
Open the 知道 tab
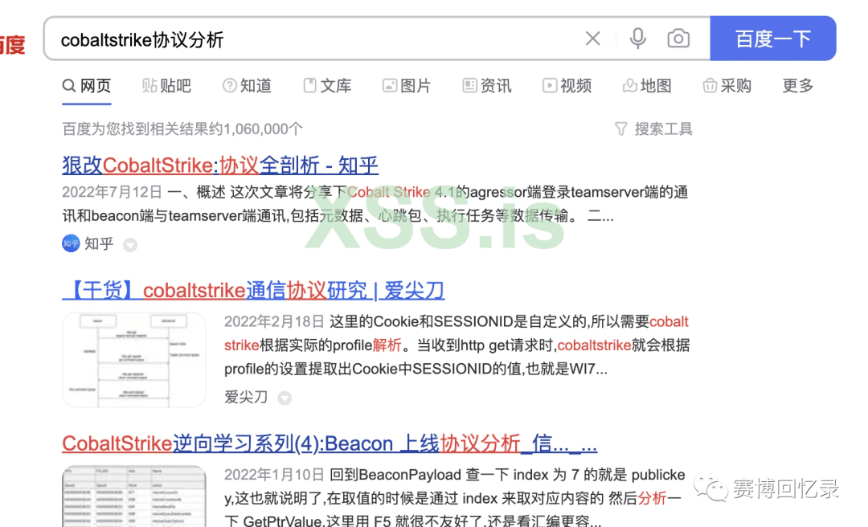point(247,86)
